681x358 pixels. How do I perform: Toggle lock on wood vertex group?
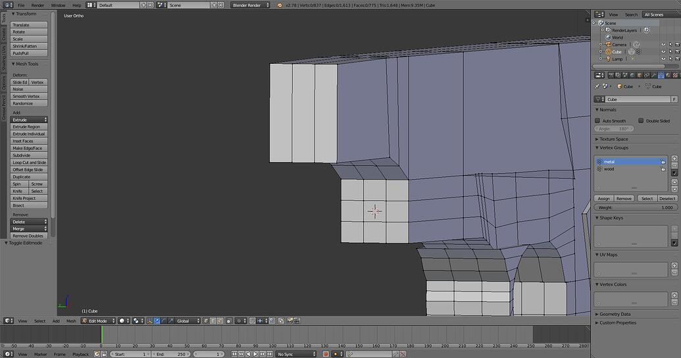tap(663, 169)
